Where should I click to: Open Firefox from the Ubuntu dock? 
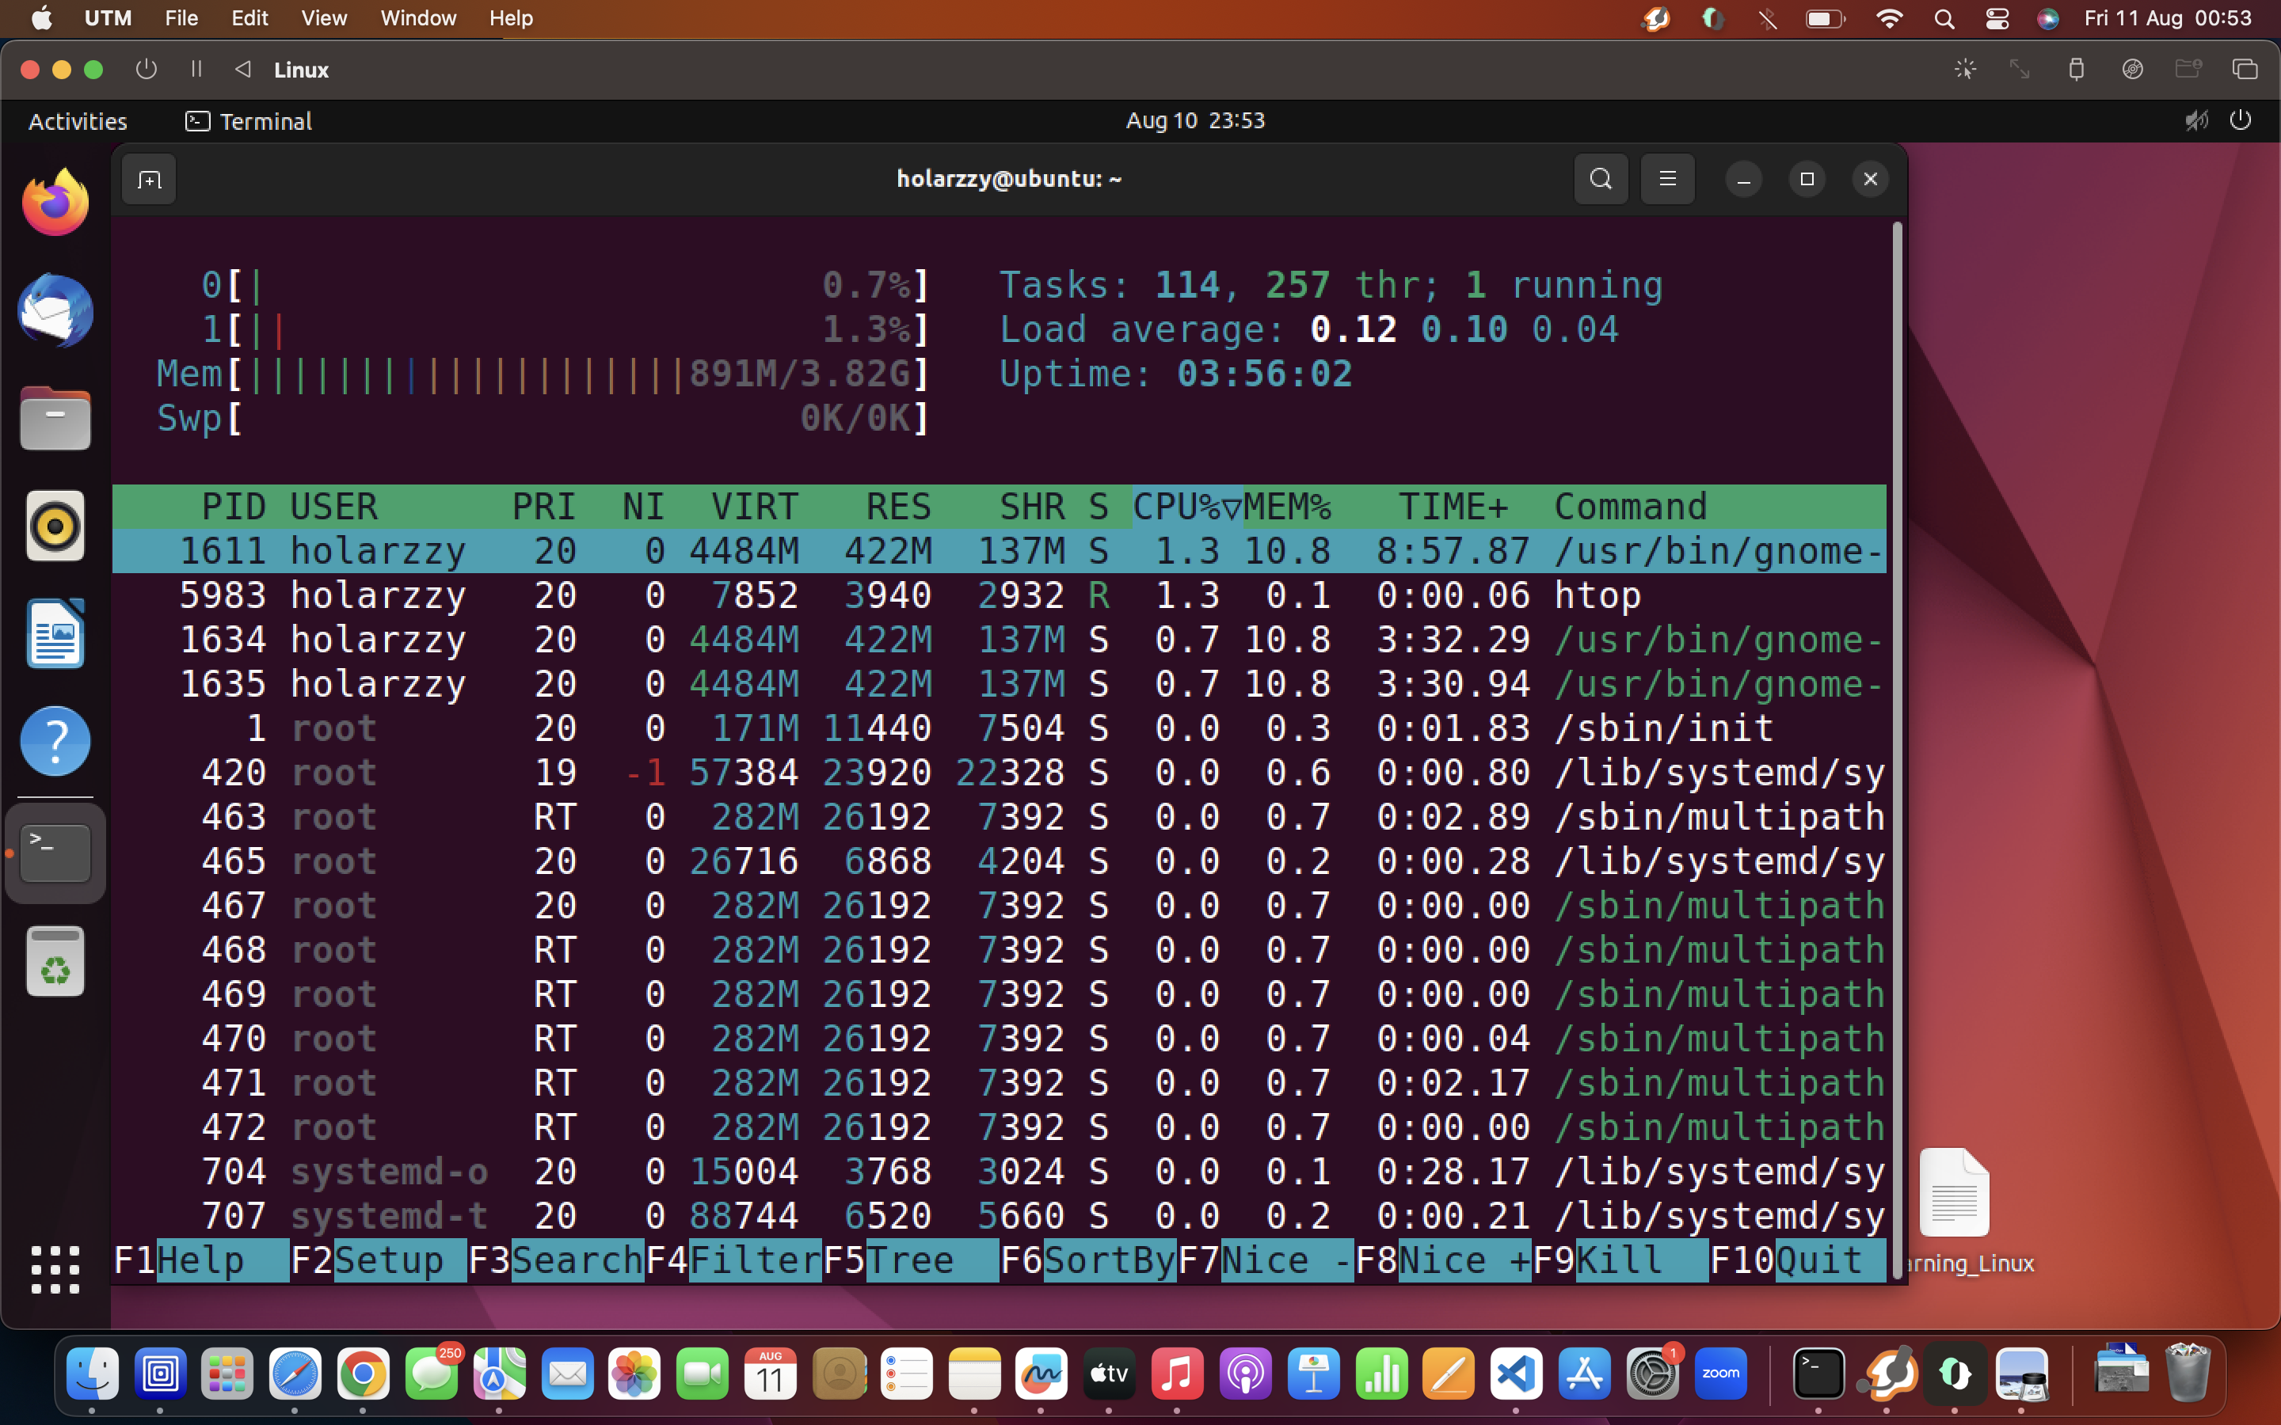pos(55,203)
